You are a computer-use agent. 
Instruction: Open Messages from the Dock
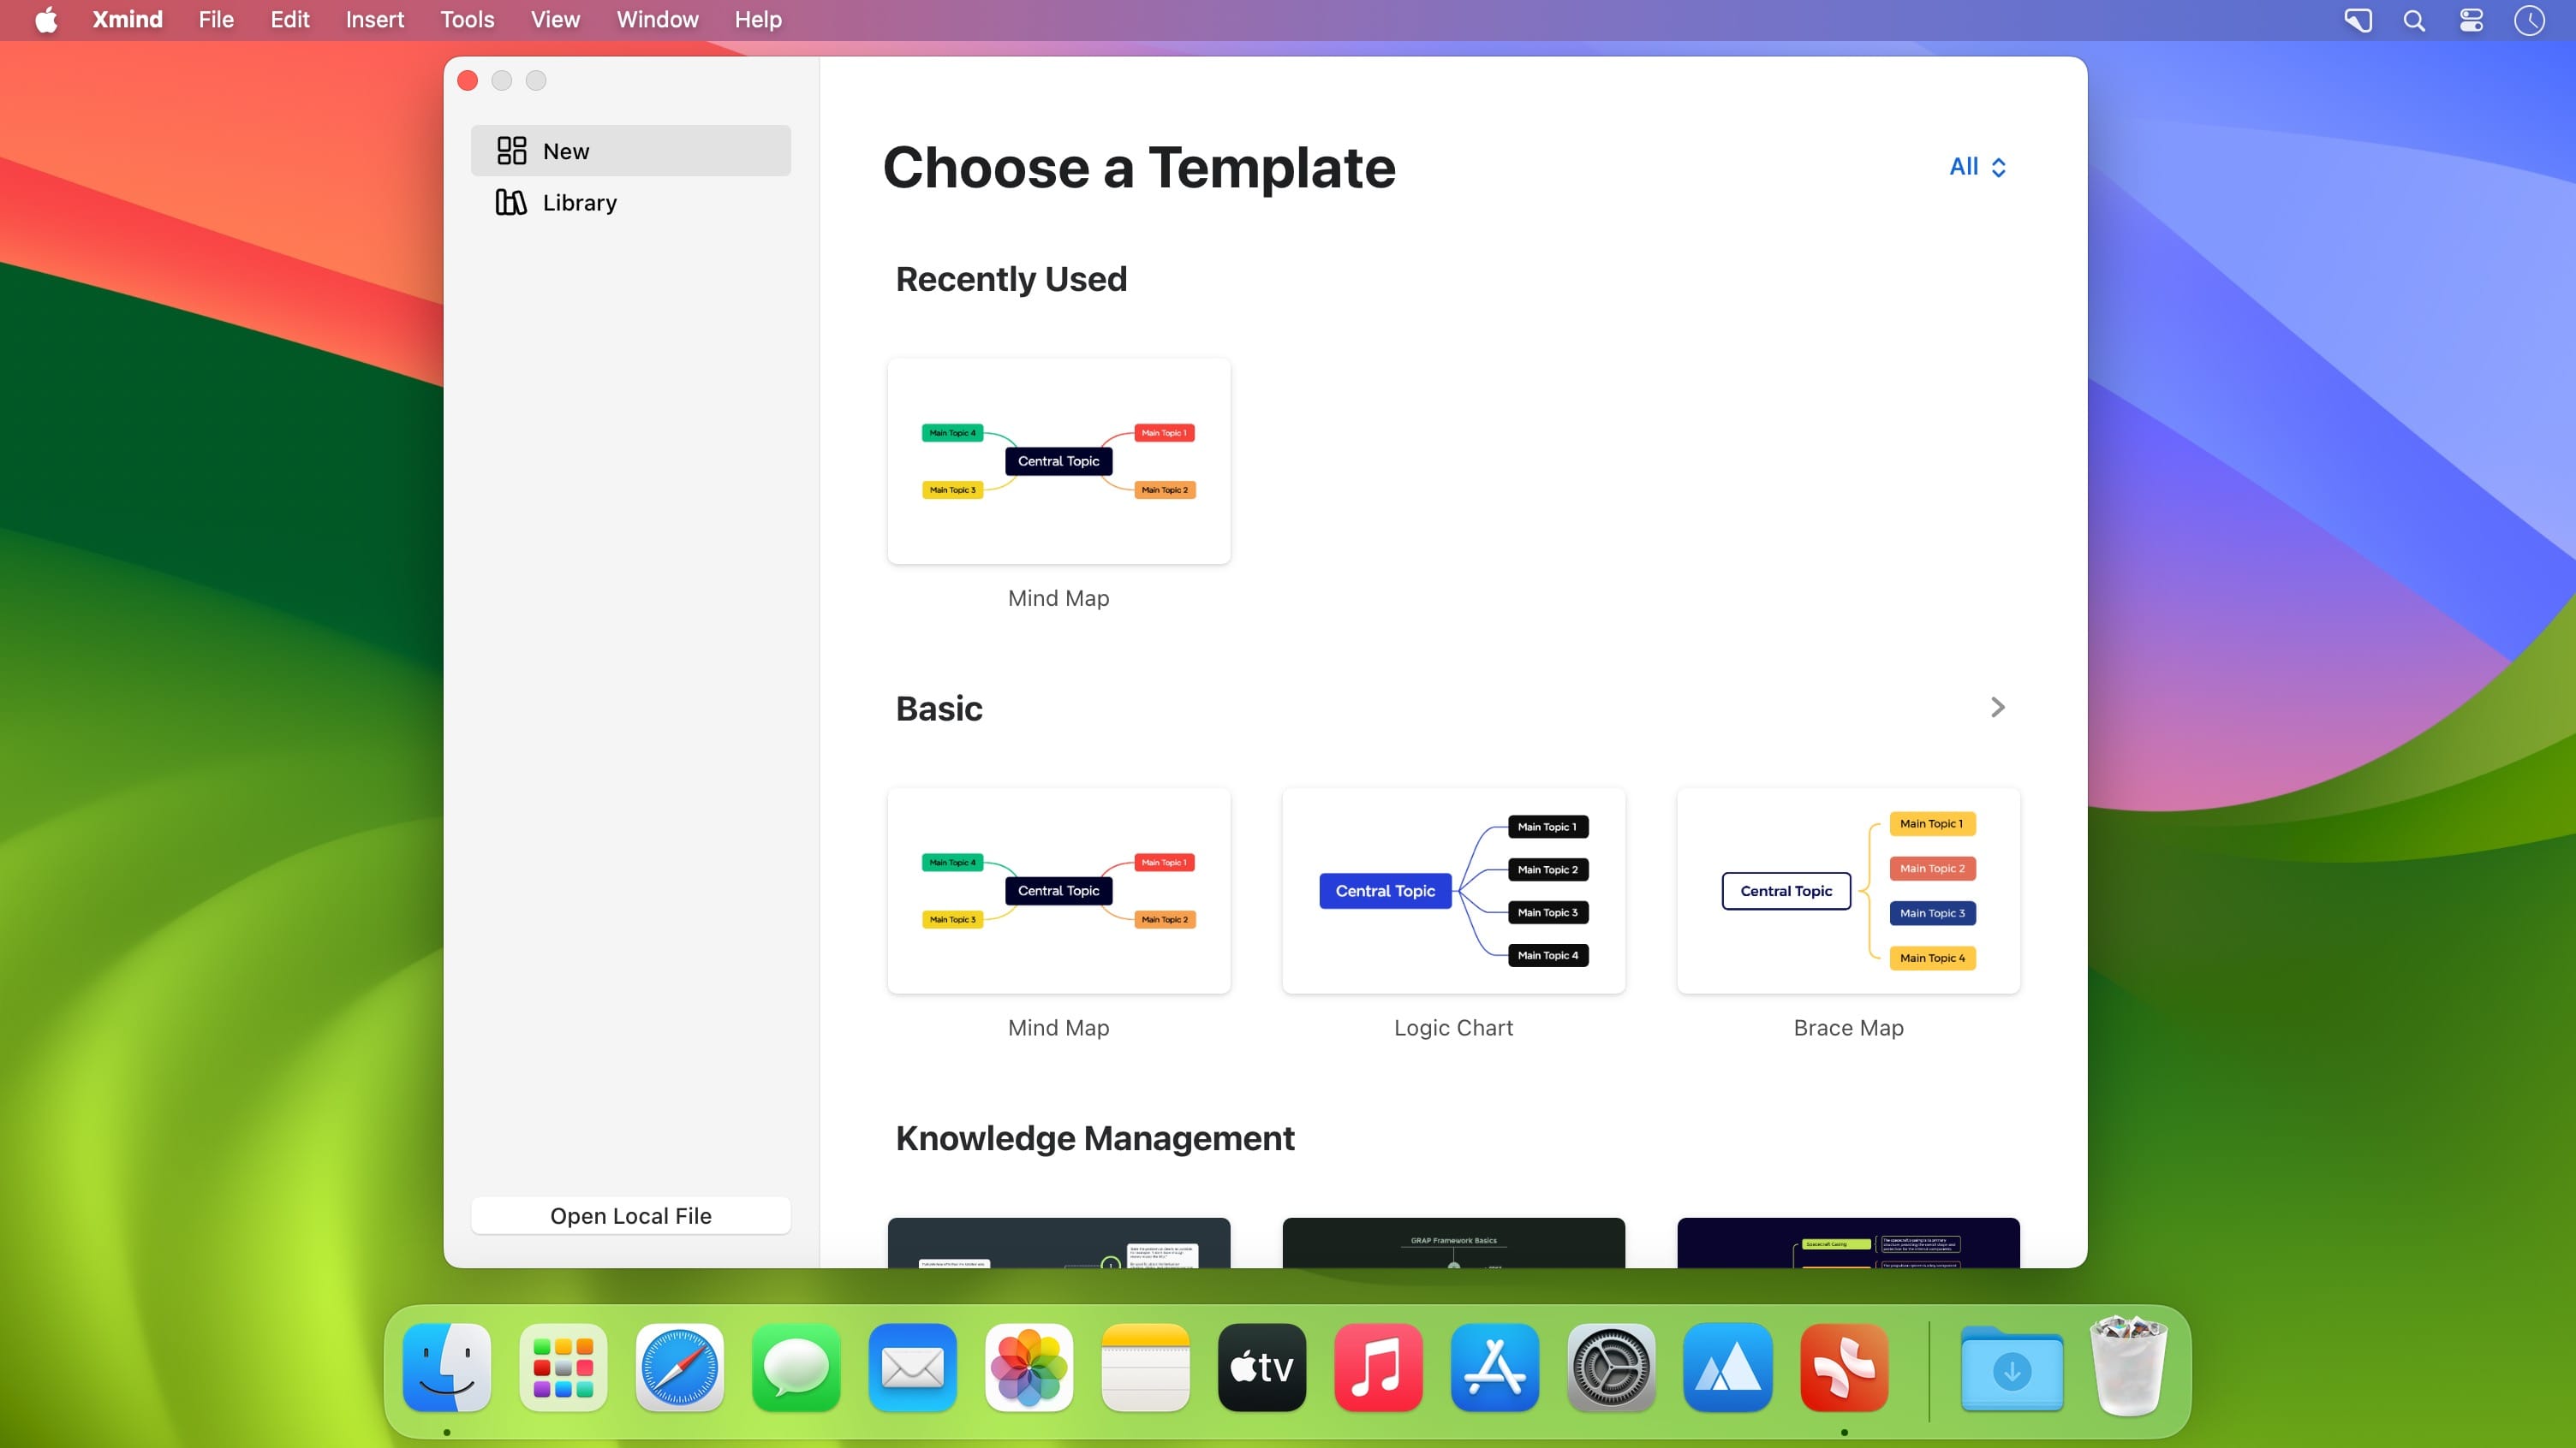click(796, 1367)
